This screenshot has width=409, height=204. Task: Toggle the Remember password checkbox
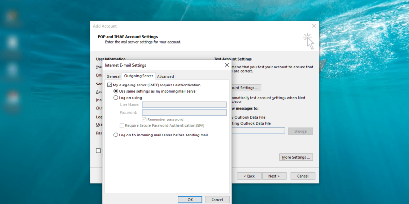[x=144, y=119]
